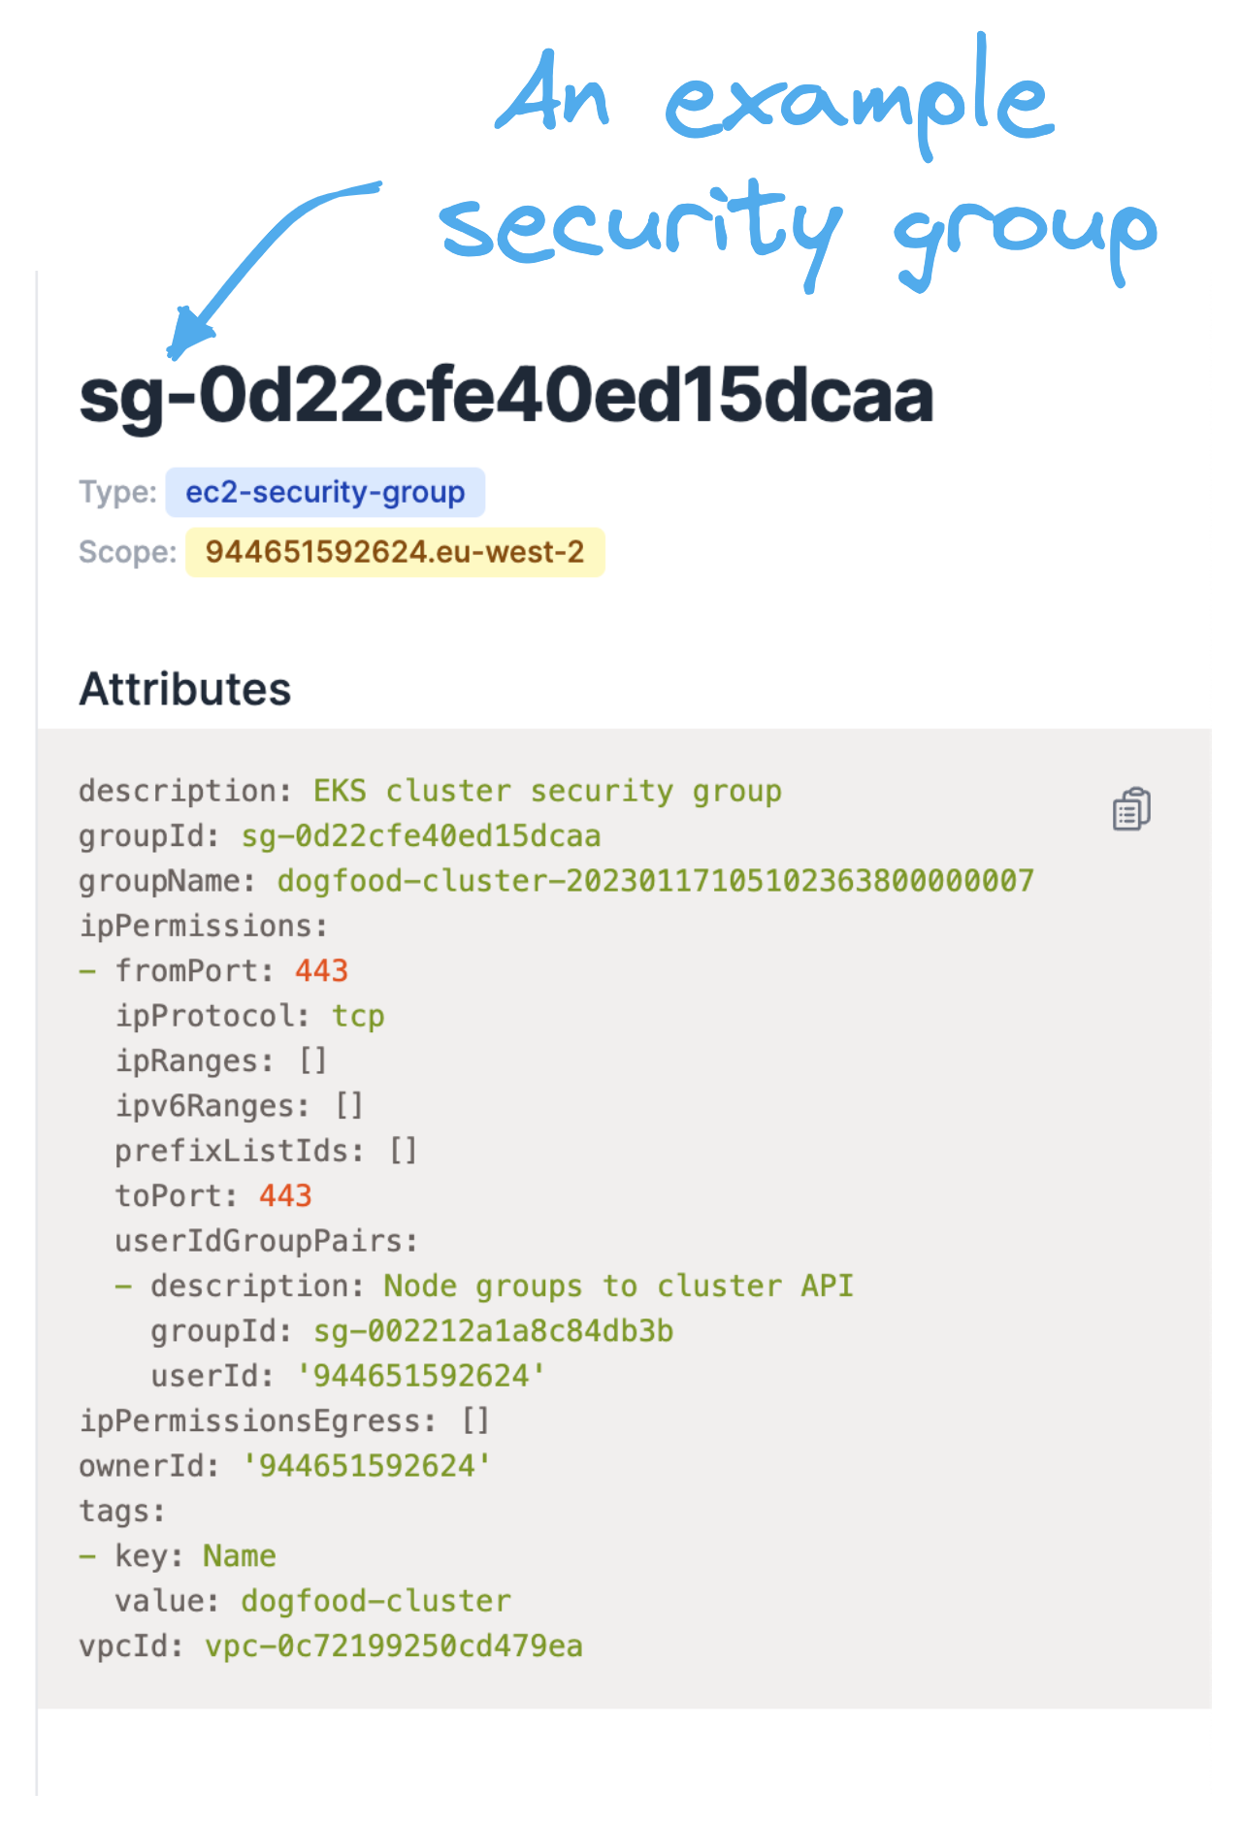Screen dimensions: 1240x1825
Task: Click the ipPermissionsEgress empty list
Action: pyautogui.click(x=475, y=1421)
